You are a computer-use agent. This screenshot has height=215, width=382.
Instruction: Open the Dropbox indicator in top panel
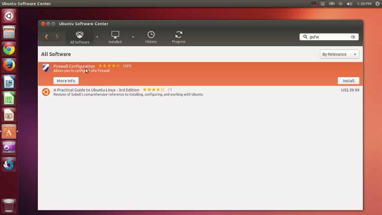323,4
